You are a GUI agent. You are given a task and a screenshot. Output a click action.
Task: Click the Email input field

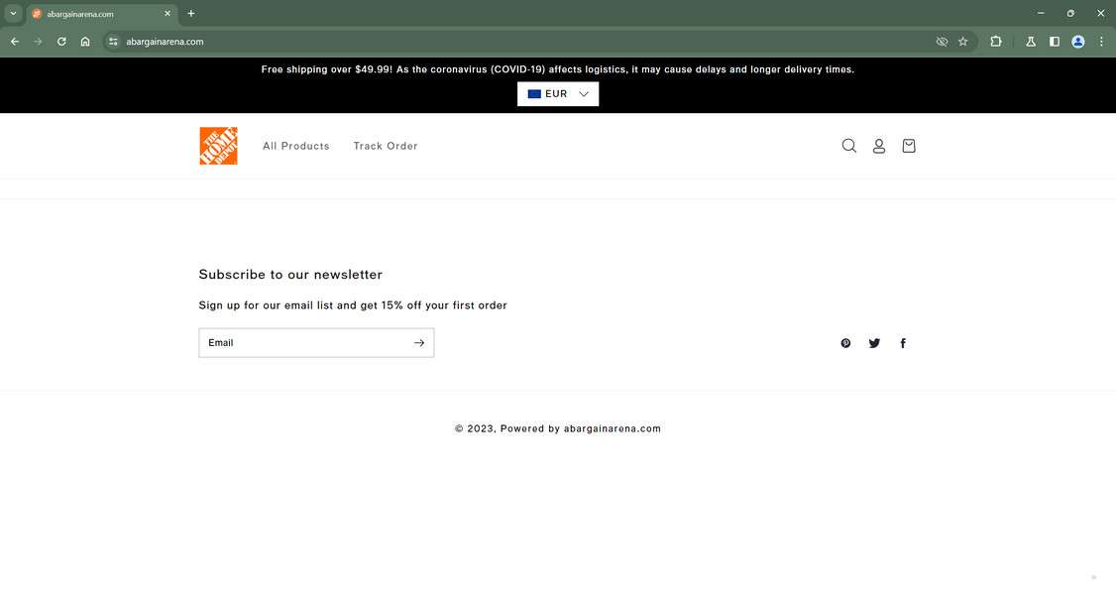pyautogui.click(x=297, y=342)
